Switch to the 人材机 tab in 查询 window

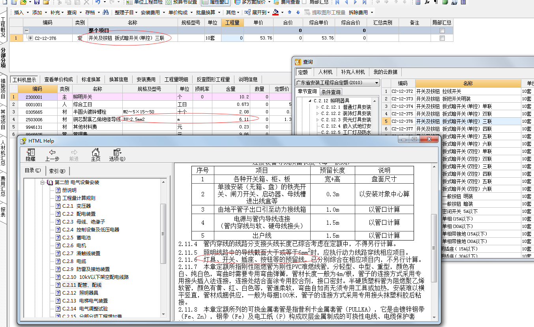pos(325,72)
